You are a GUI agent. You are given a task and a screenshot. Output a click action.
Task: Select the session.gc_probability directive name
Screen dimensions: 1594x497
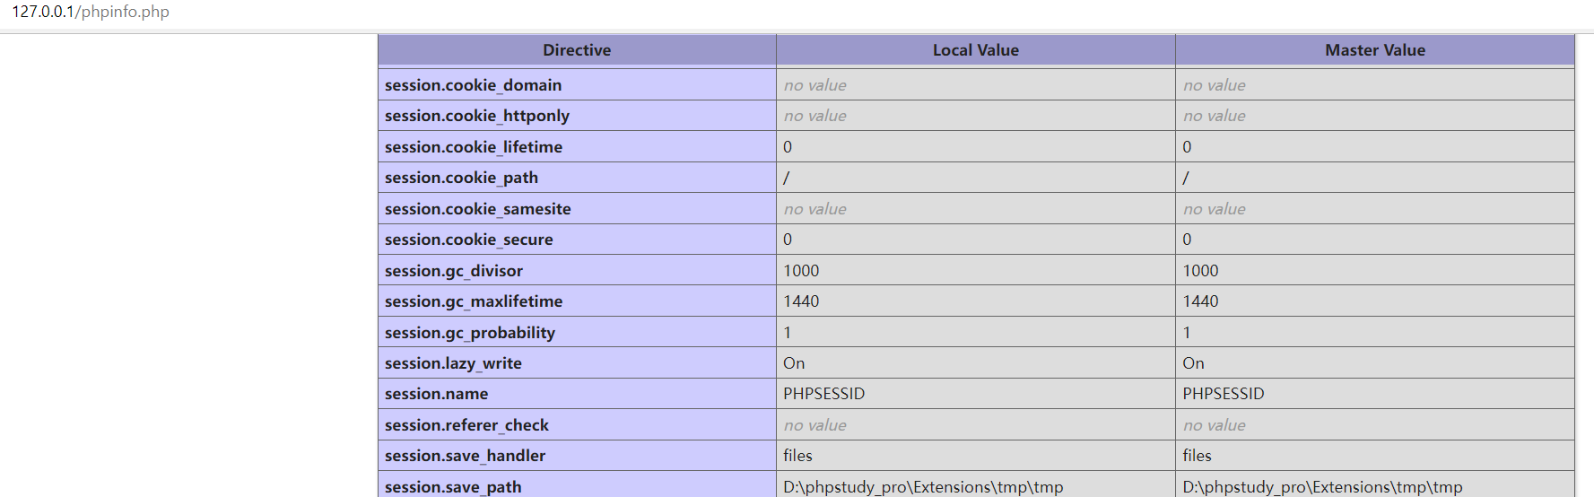click(469, 333)
